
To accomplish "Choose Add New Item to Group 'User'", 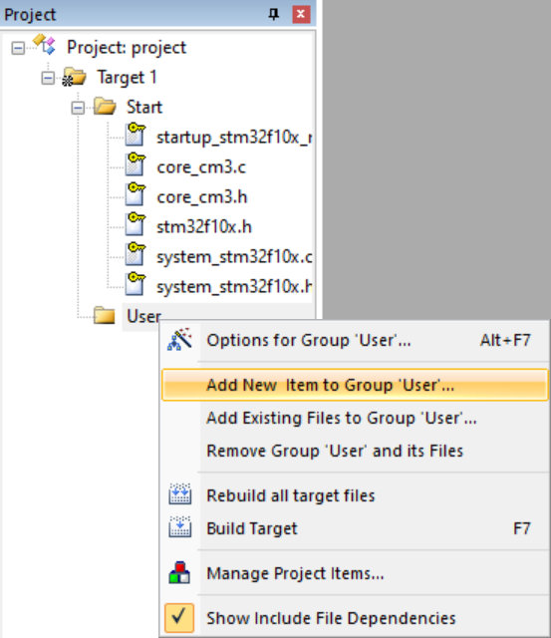I will 355,385.
